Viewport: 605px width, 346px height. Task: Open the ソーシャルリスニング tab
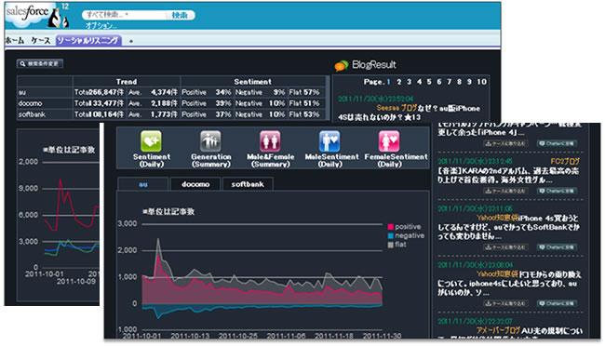pos(88,41)
